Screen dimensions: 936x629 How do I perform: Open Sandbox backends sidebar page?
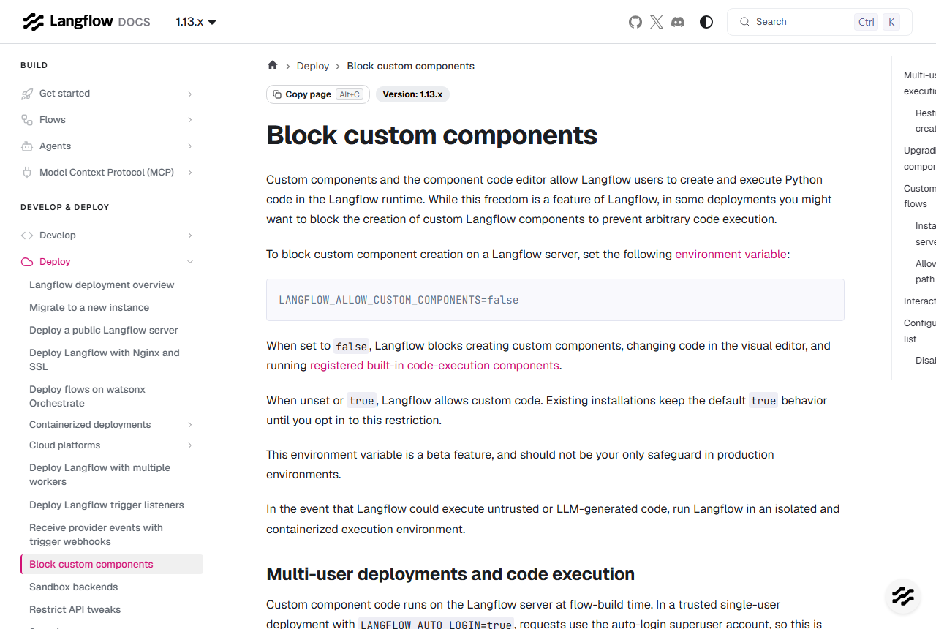[x=73, y=587]
